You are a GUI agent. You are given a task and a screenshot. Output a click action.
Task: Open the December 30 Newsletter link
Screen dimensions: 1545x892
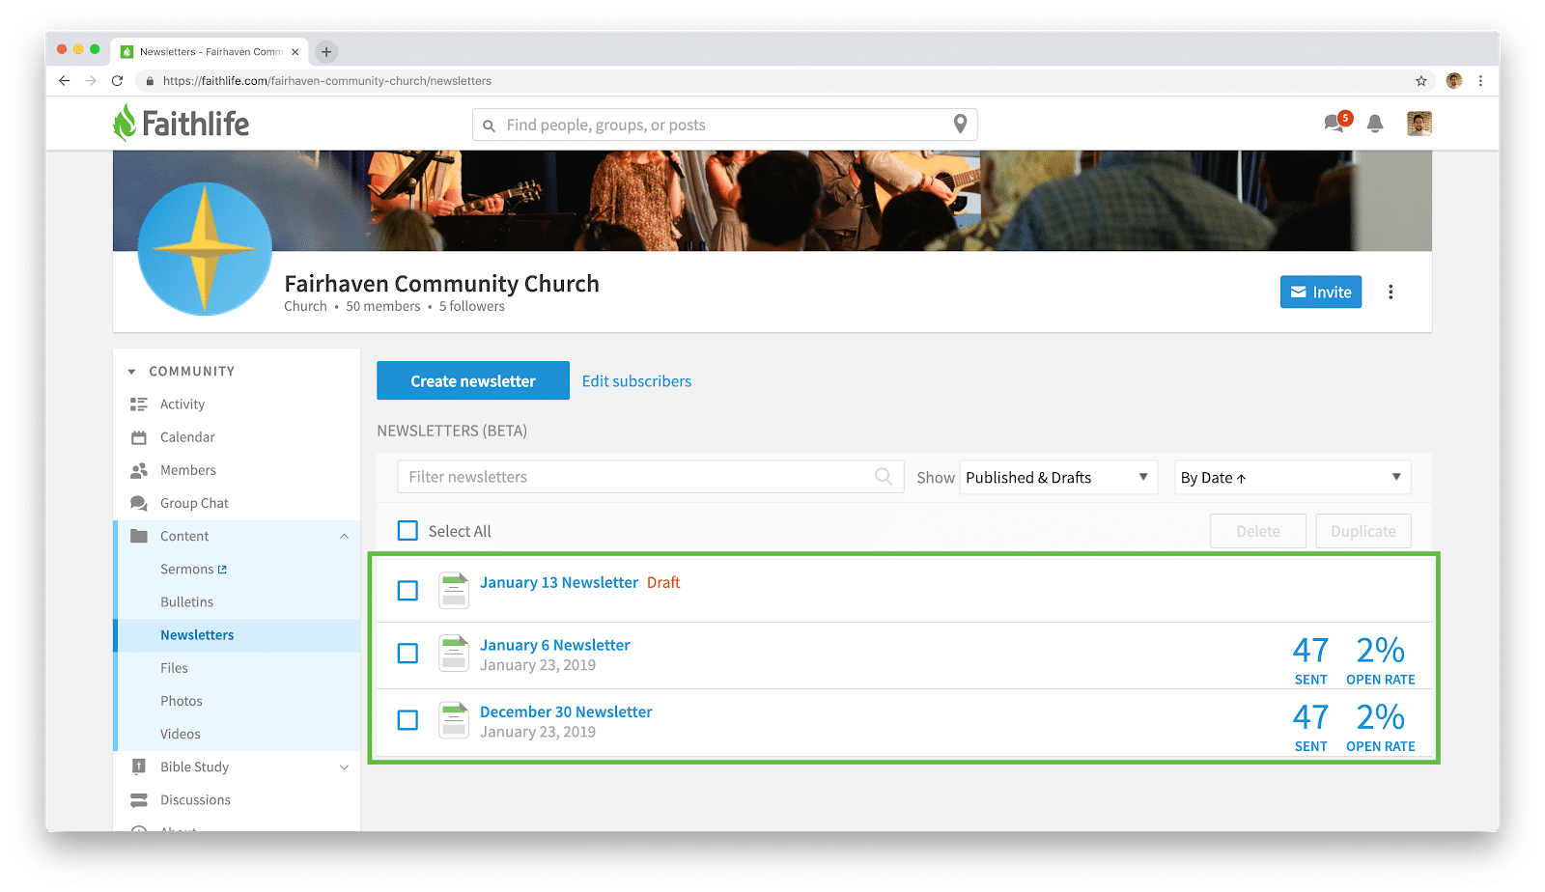click(566, 711)
